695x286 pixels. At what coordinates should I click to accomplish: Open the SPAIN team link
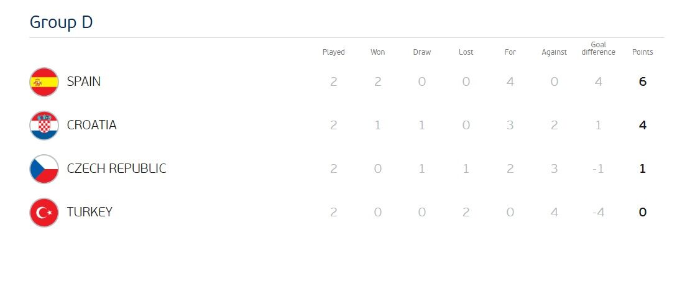(x=84, y=81)
